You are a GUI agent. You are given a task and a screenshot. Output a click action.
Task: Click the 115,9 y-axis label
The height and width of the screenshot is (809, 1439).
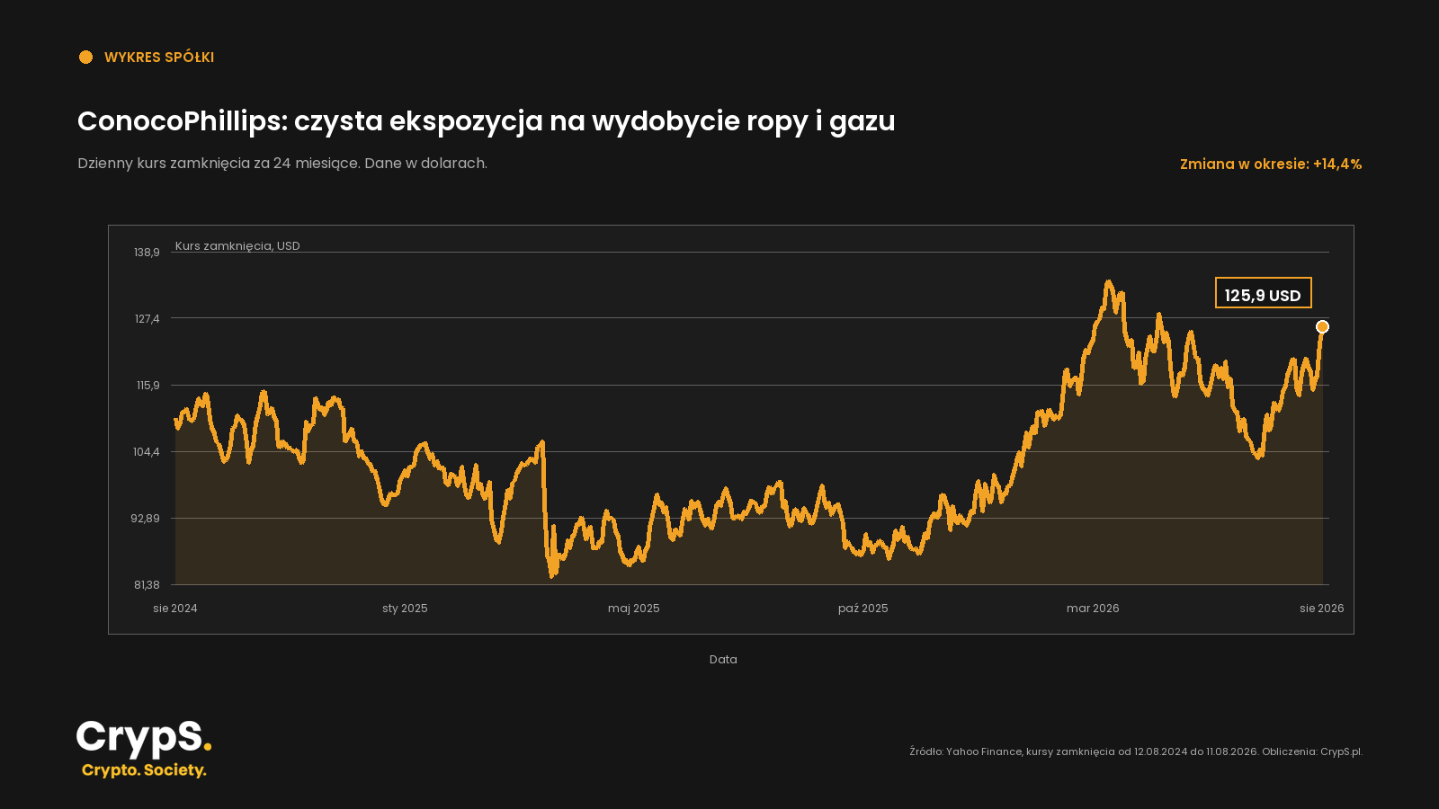[147, 386]
